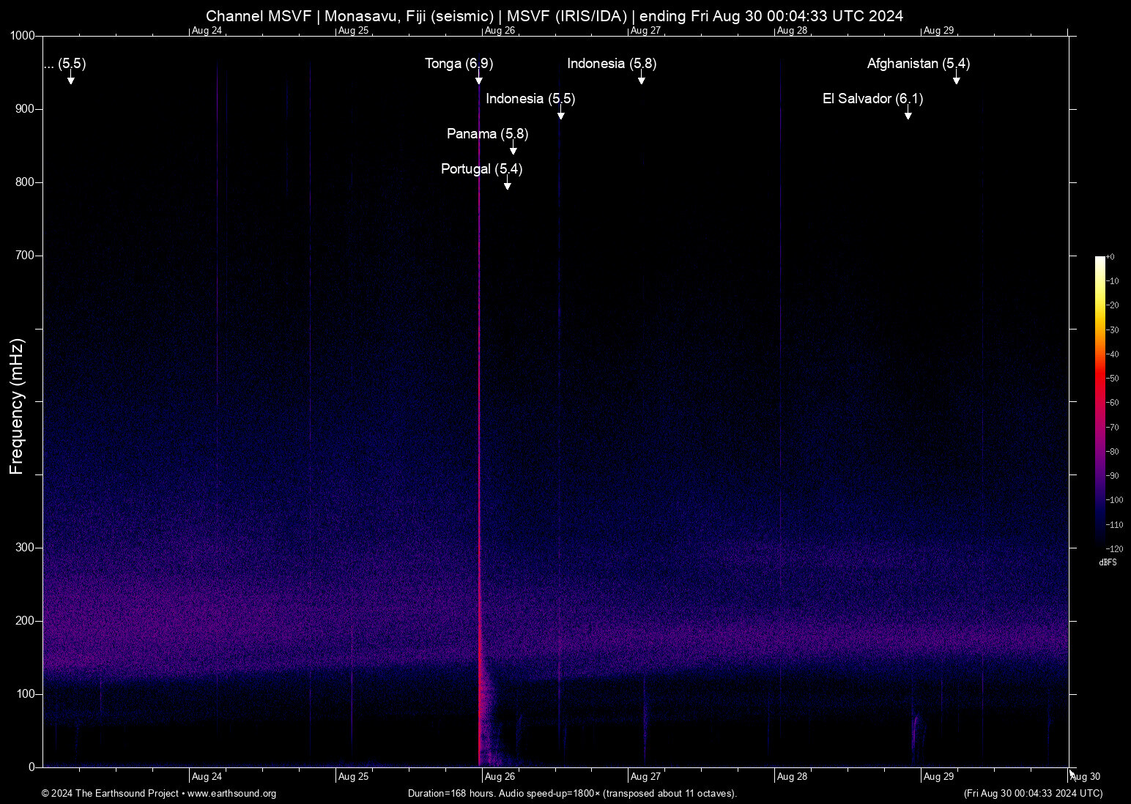Click the Aug 30 label at bottom right
This screenshot has height=804, width=1131.
pos(1085,777)
